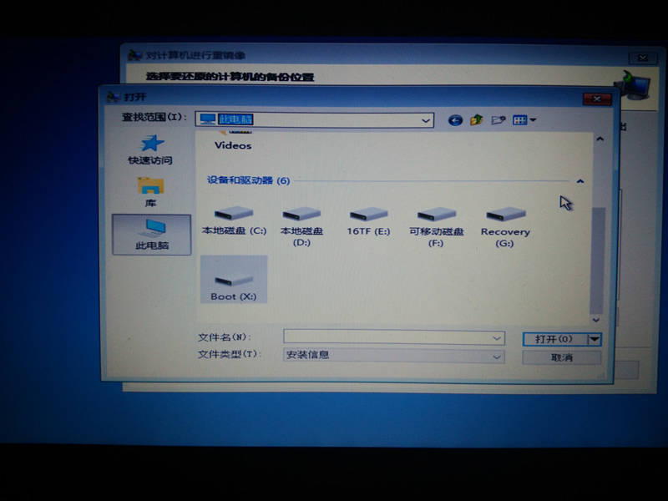Viewport: 668px width, 501px height.
Task: Click the up one level folder icon
Action: (x=477, y=120)
